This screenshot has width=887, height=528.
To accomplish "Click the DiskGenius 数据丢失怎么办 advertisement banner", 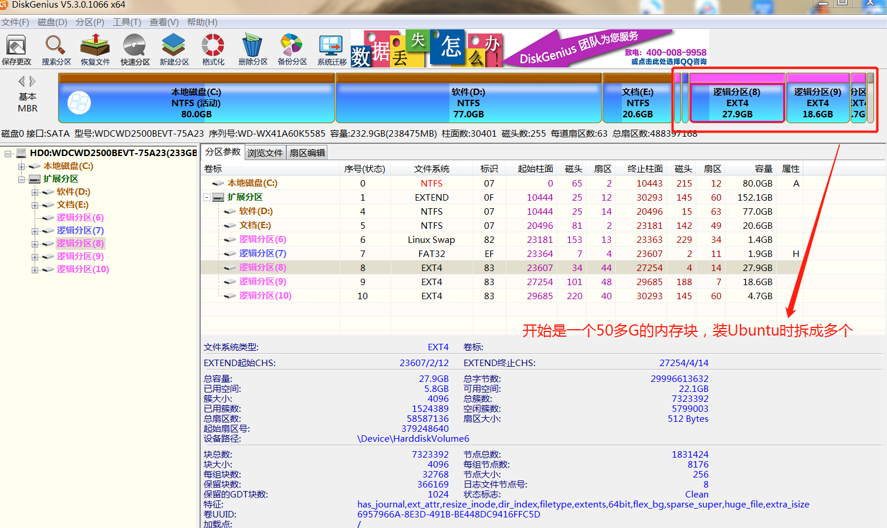I will pos(530,49).
